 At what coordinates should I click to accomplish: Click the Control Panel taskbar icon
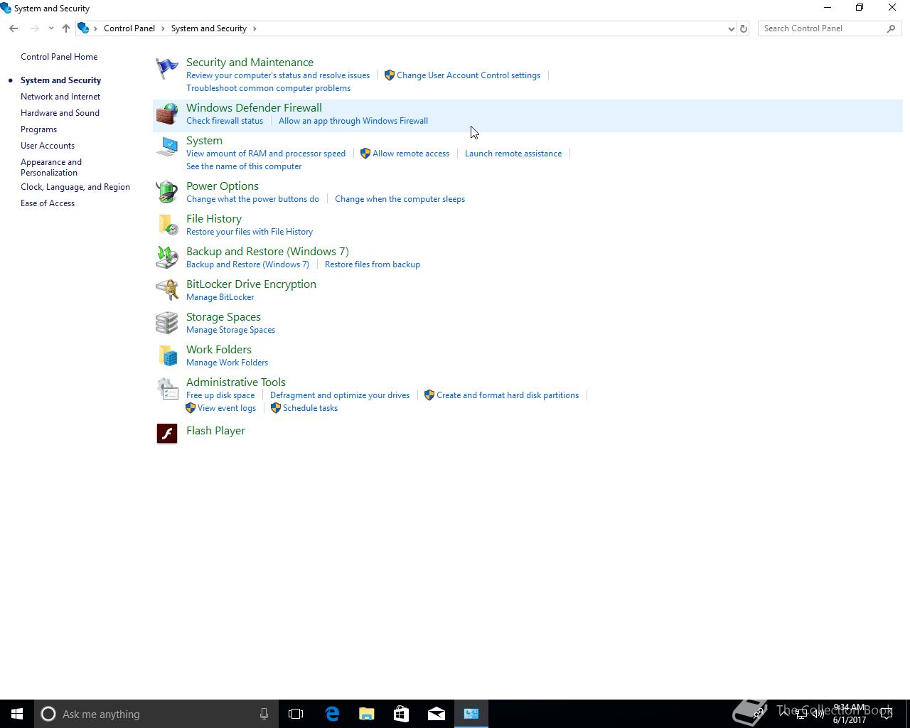[471, 714]
